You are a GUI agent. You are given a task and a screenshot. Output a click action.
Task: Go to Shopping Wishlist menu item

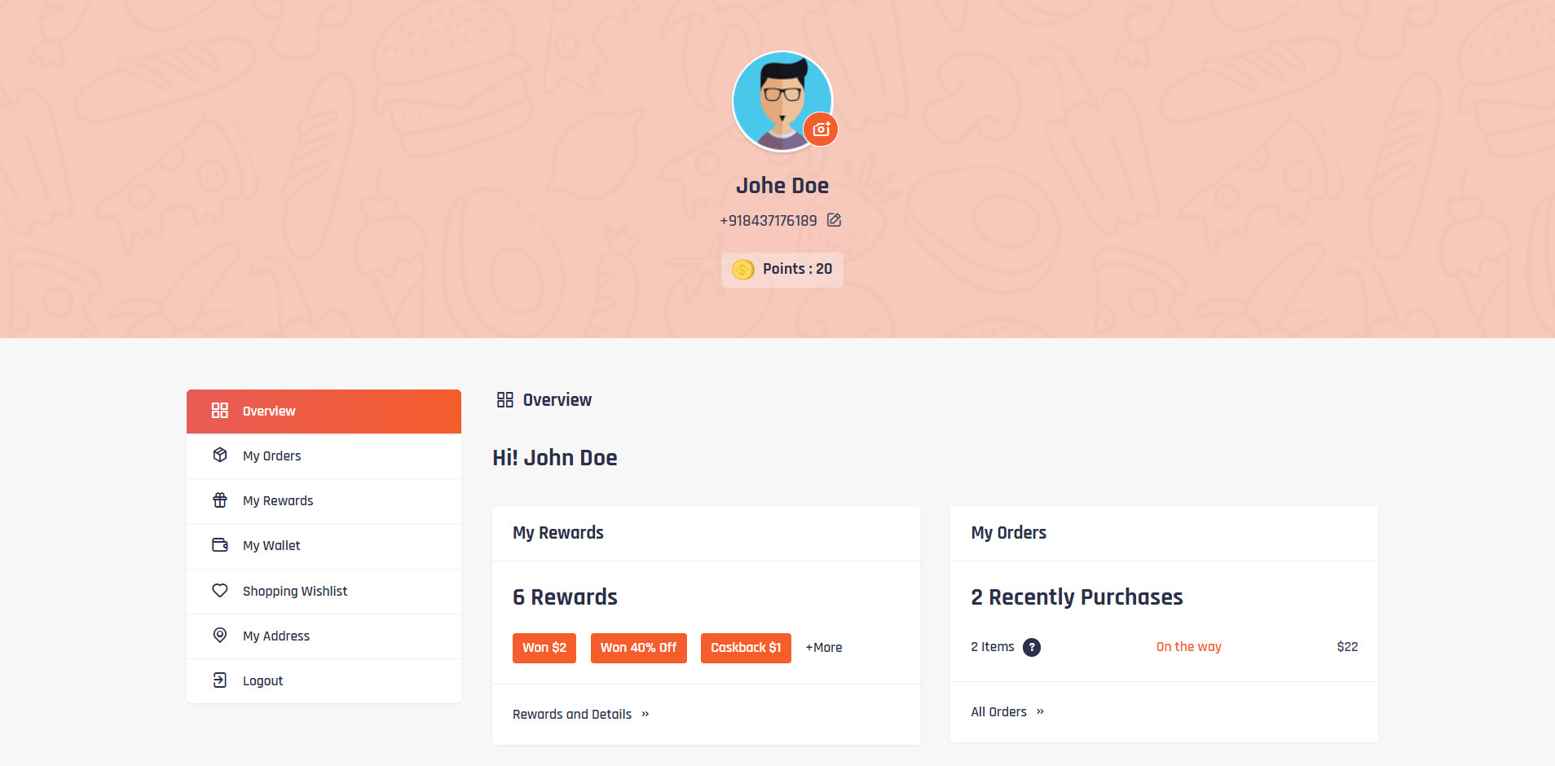click(x=294, y=592)
